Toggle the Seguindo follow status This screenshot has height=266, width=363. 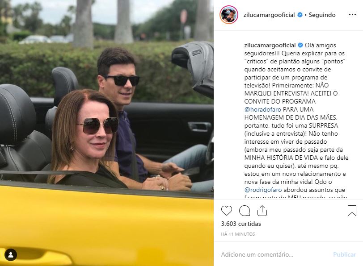322,15
